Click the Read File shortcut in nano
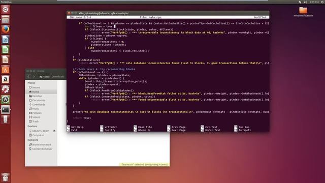The height and width of the screenshot is (183, 325). pyautogui.click(x=143, y=127)
